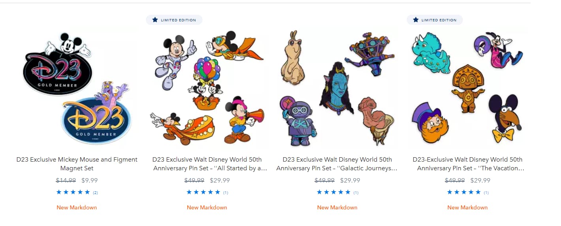Click New Markdown under the Magnet Set
The image size is (561, 226).
77,207
